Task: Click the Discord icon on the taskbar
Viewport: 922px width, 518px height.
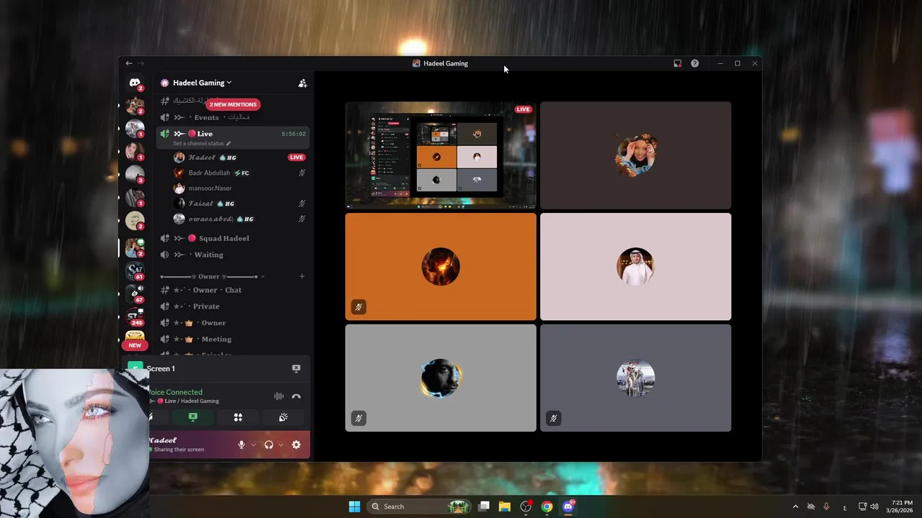Action: point(568,506)
